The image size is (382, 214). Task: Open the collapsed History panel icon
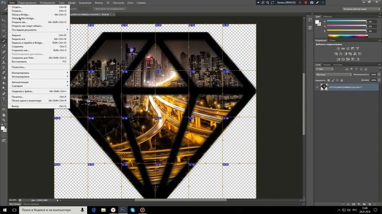(x=310, y=20)
